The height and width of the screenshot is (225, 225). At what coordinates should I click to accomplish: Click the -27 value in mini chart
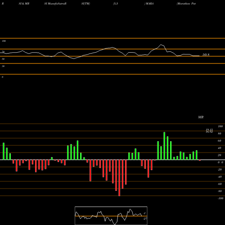[145, 219]
